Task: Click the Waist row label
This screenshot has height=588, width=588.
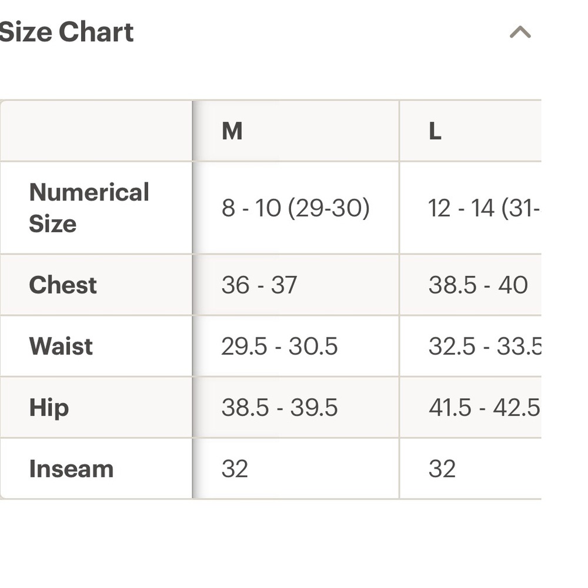Action: pyautogui.click(x=61, y=346)
